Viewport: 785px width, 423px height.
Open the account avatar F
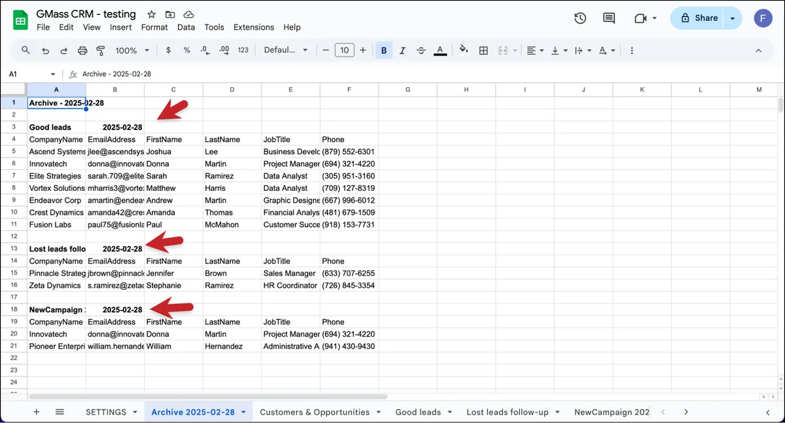tap(763, 18)
